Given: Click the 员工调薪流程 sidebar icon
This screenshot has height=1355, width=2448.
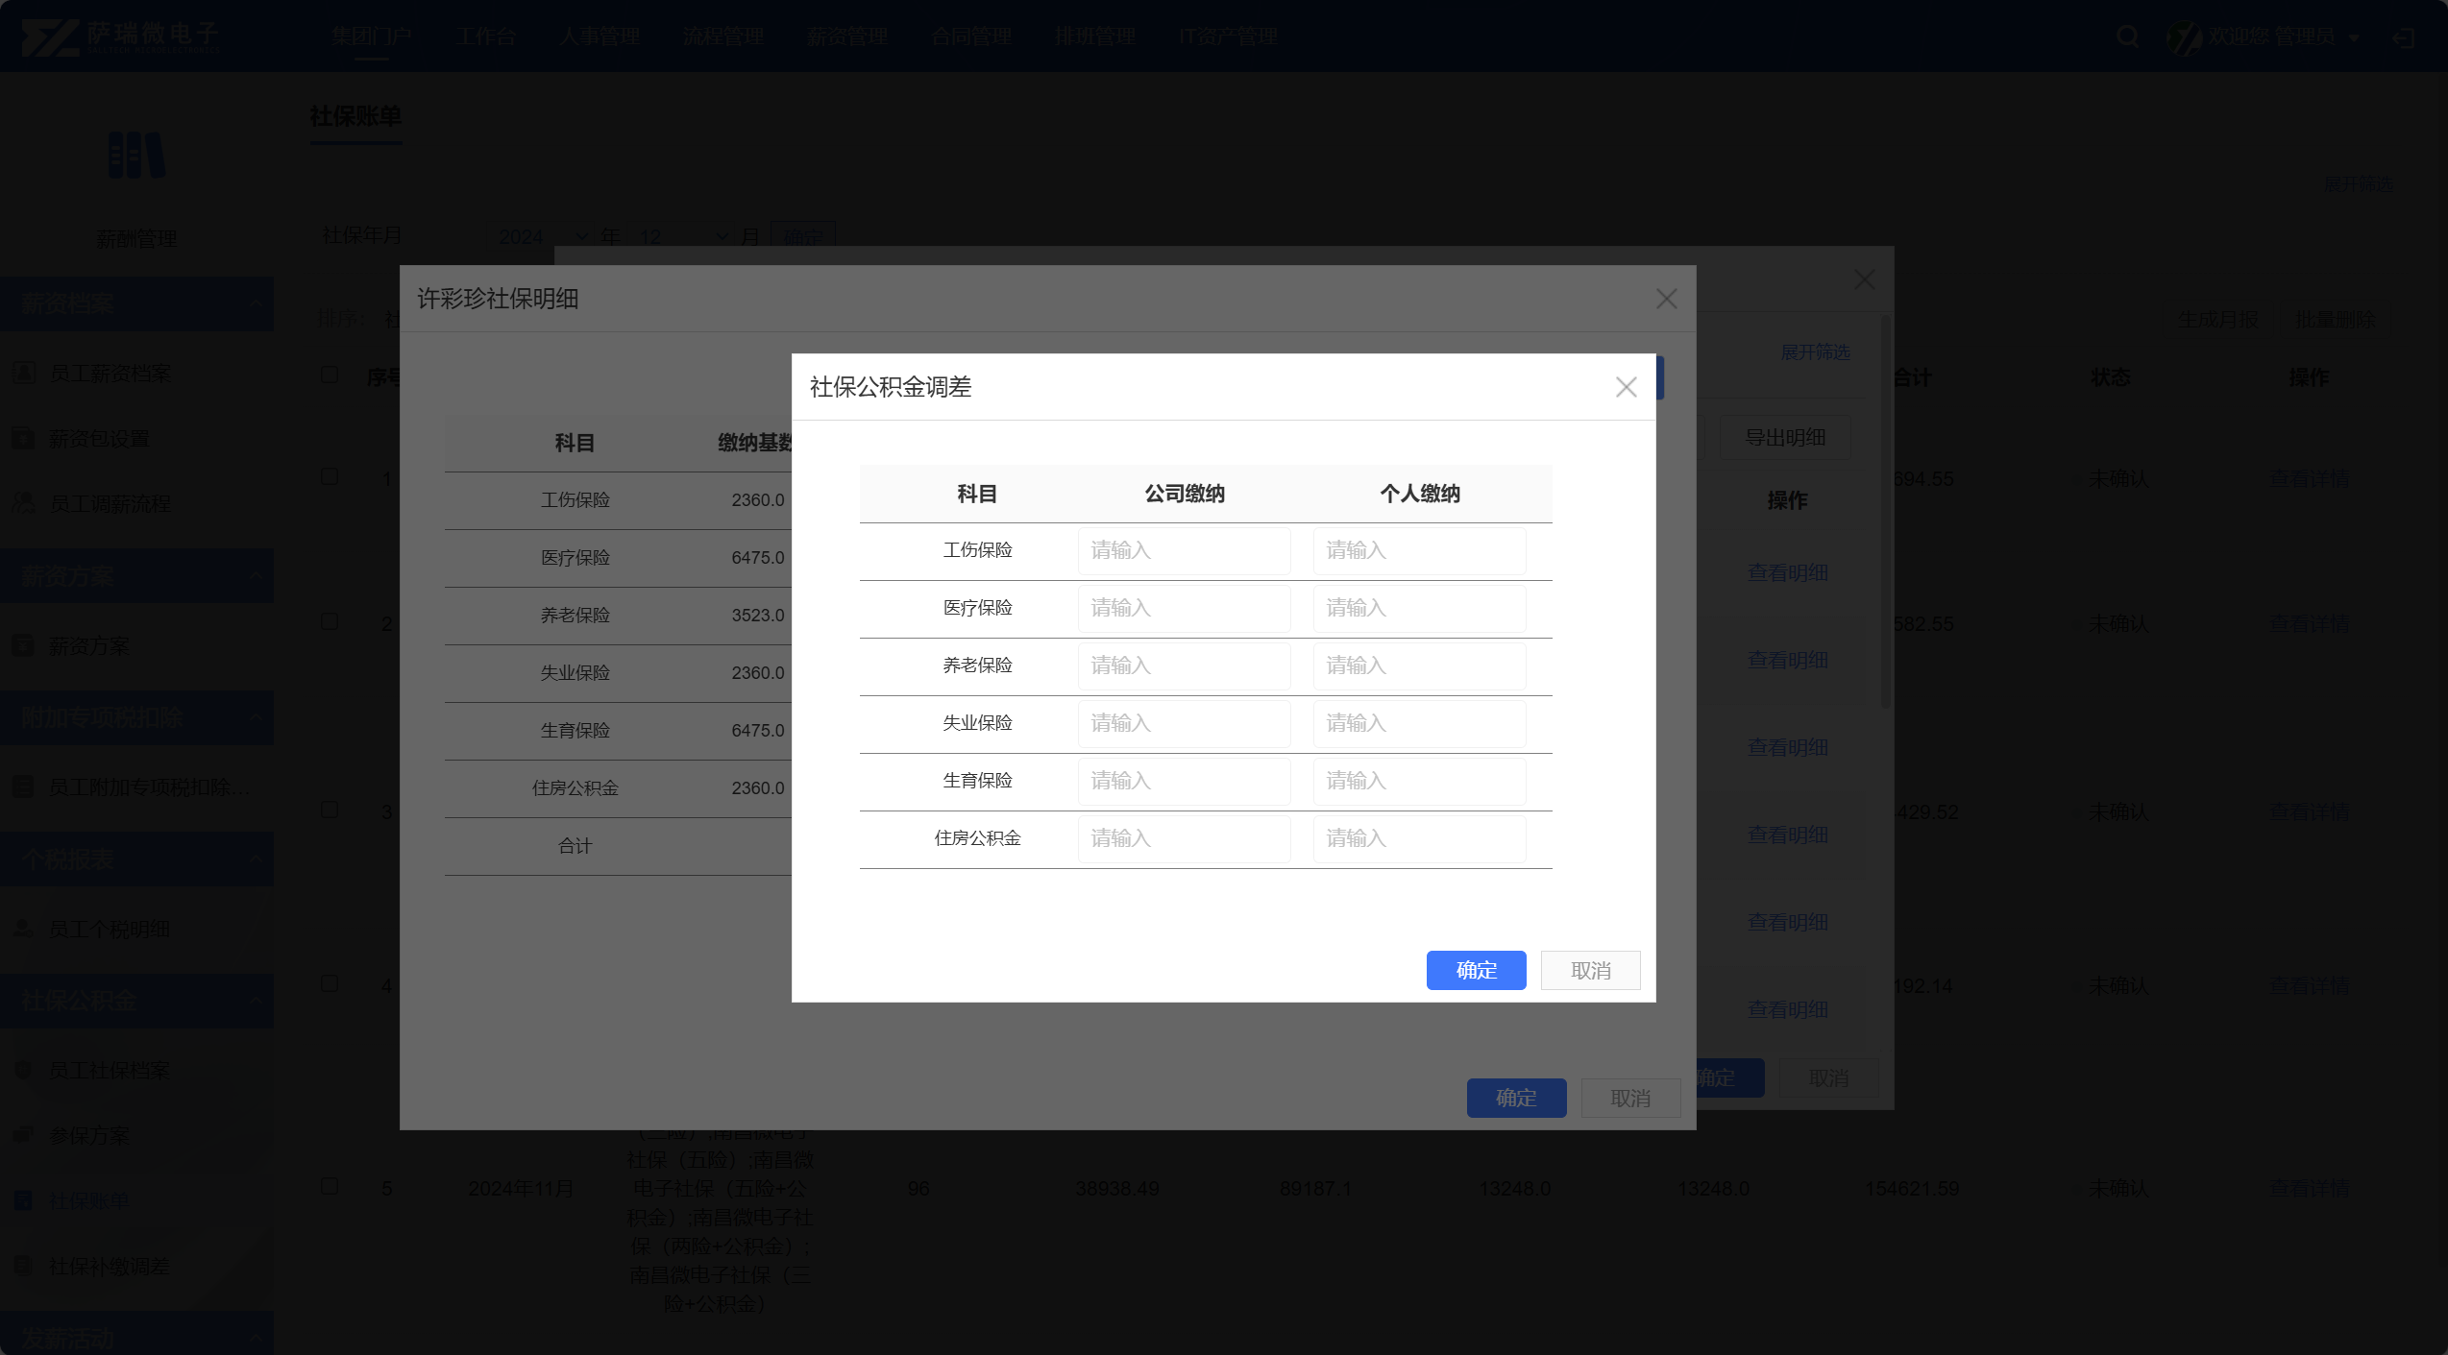Looking at the screenshot, I should click(x=24, y=503).
